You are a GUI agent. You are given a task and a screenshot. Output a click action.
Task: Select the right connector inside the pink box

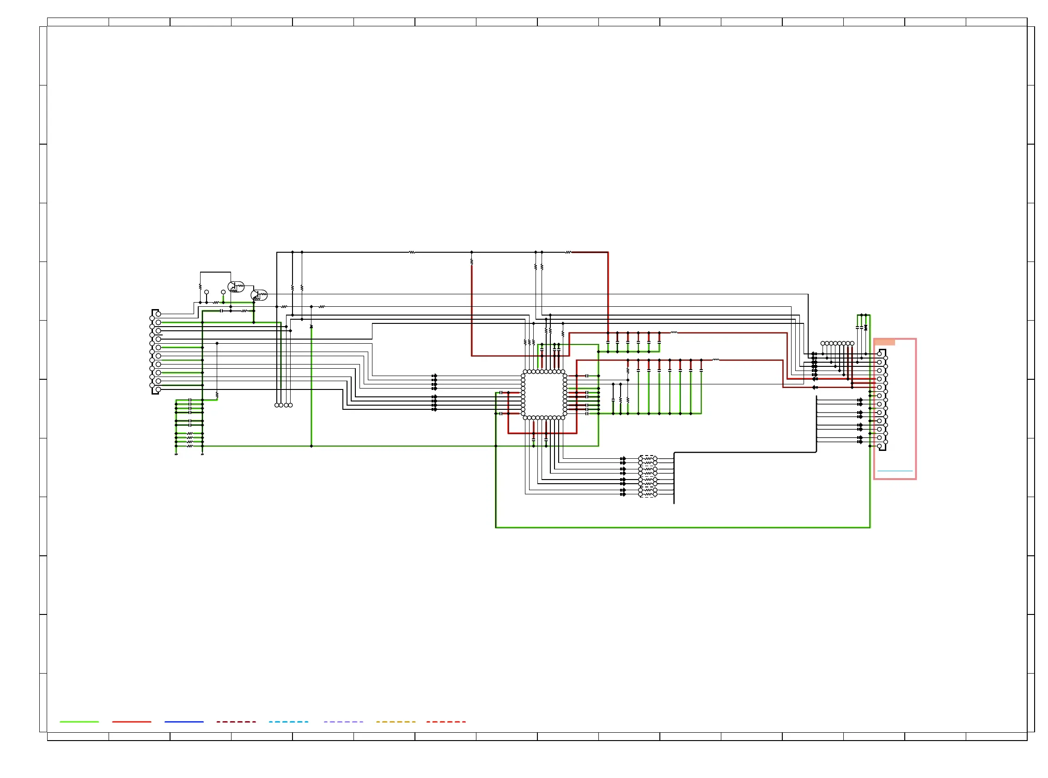point(882,400)
